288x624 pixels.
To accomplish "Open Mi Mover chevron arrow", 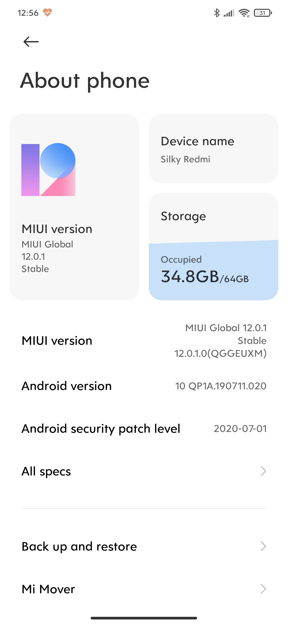I will coord(263,589).
